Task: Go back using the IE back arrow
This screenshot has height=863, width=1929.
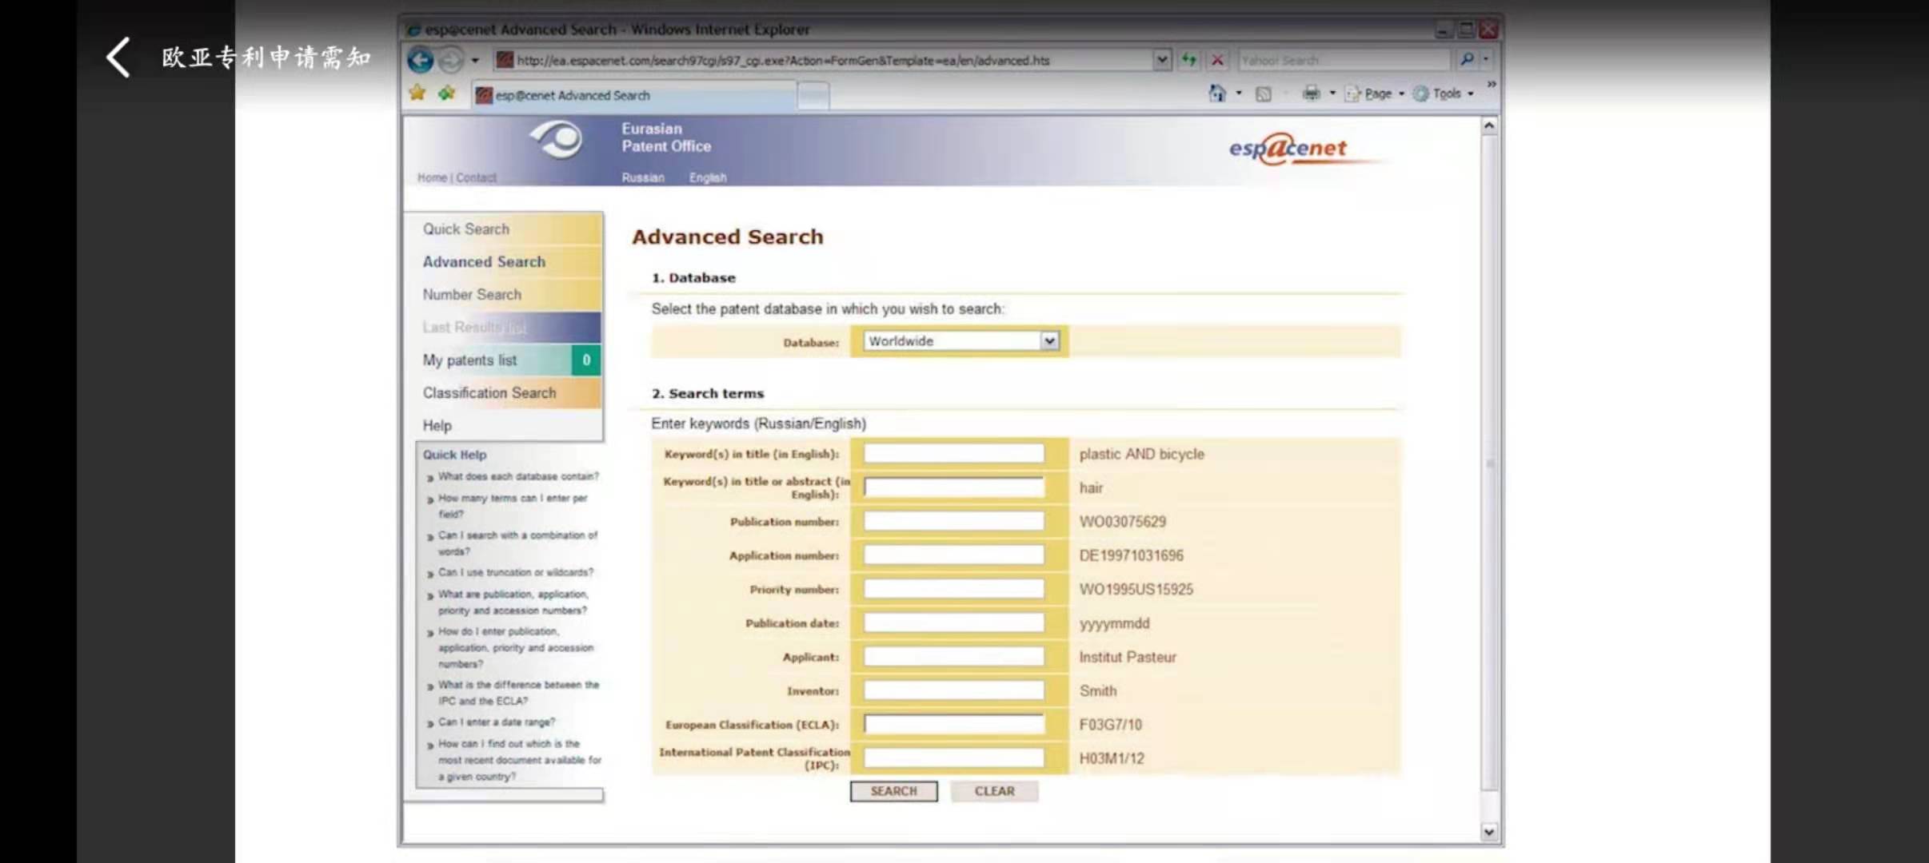Action: (x=421, y=60)
